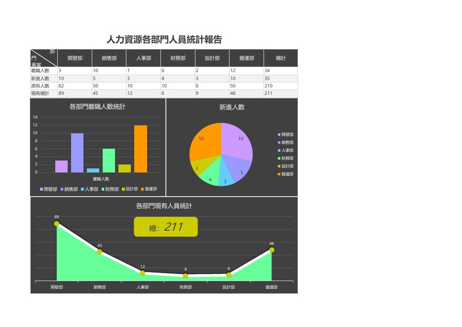
Task: Select the 開發部 column header in the table
Action: pyautogui.click(x=75, y=58)
